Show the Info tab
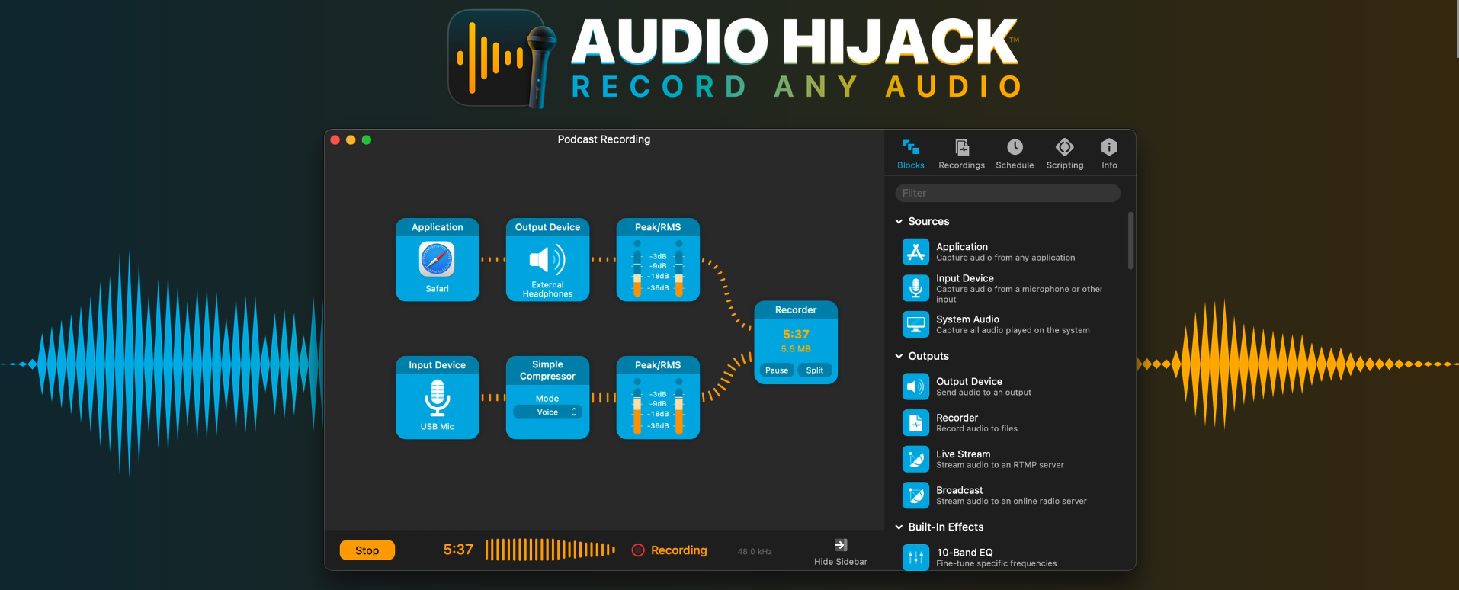 pos(1109,154)
